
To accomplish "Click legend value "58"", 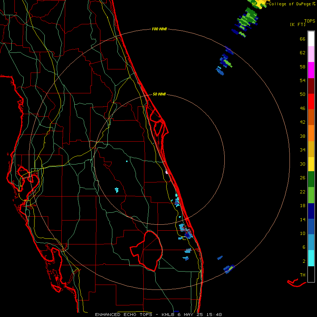I will 303,67.
